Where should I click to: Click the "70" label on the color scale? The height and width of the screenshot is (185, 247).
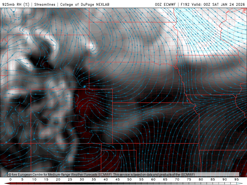177,179
